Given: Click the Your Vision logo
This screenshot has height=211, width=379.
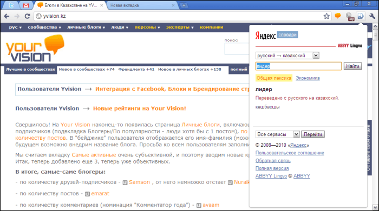Looking at the screenshot, I should point(35,48).
